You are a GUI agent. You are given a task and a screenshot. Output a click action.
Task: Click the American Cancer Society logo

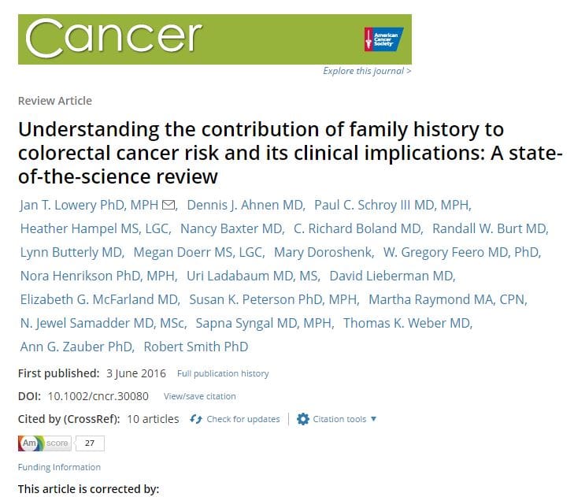[383, 39]
